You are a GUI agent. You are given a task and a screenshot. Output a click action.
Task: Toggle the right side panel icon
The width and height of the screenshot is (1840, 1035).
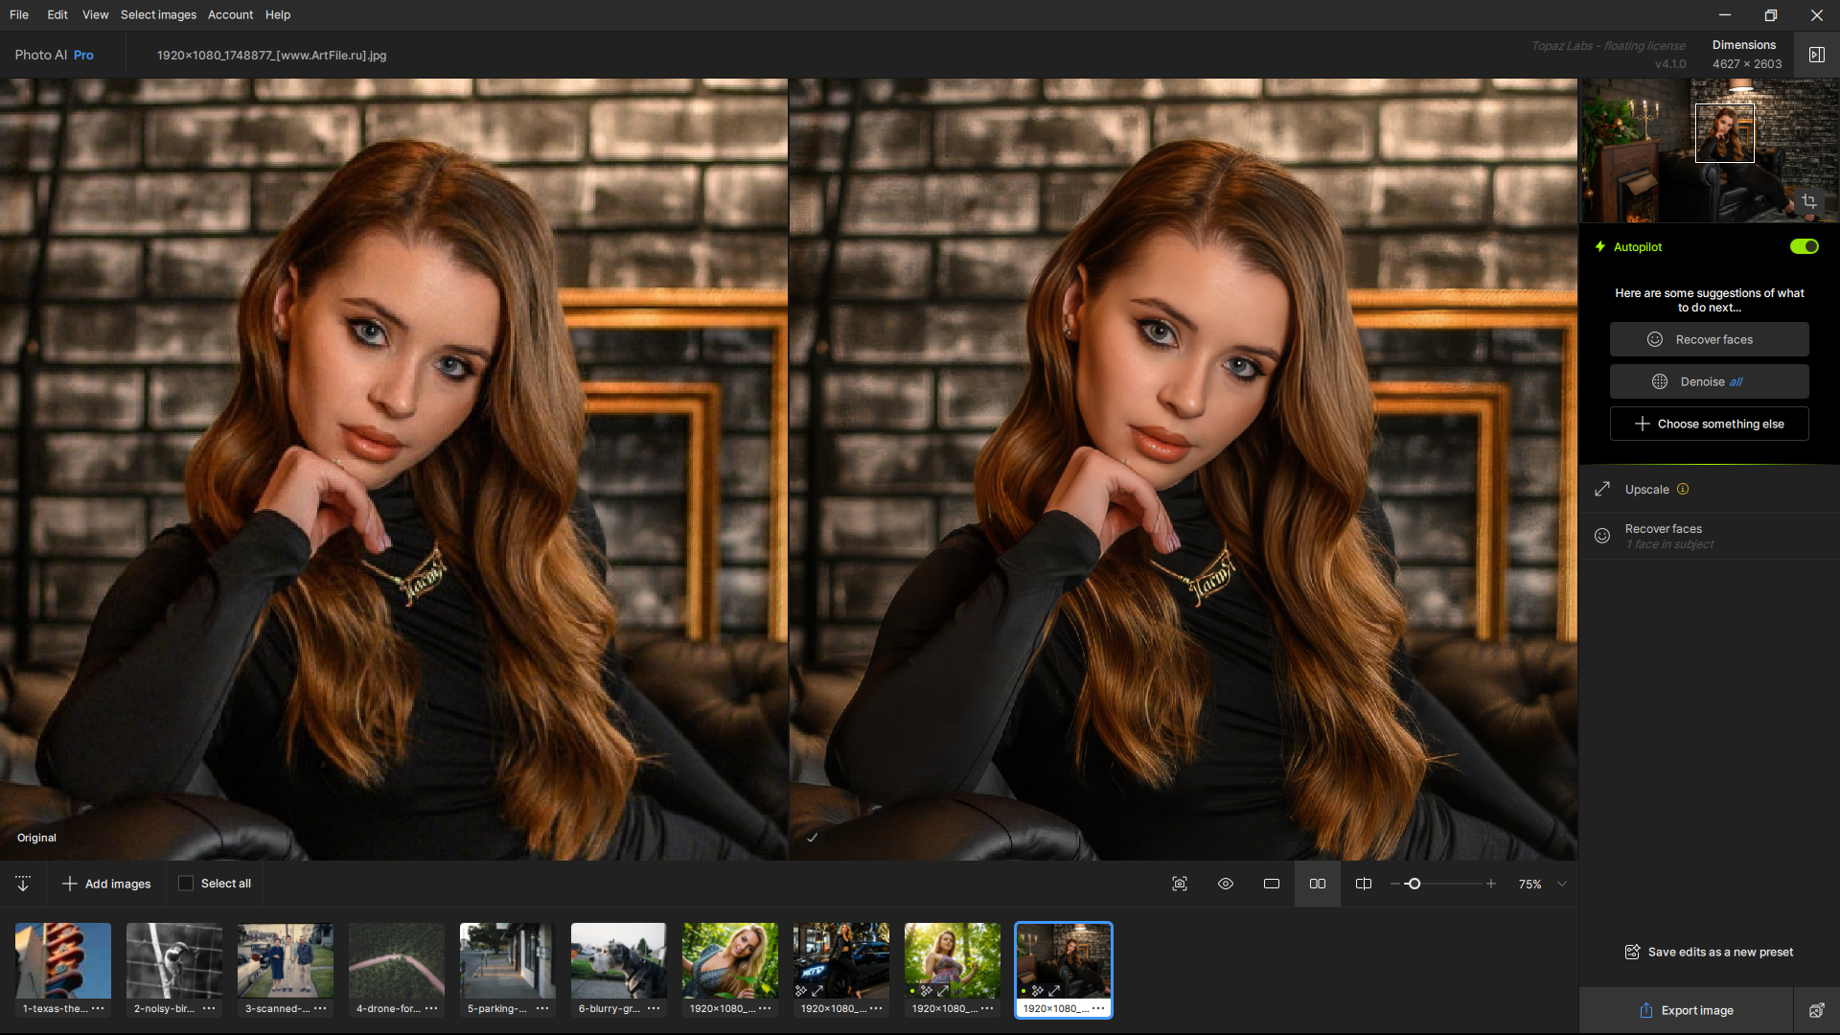(1816, 55)
